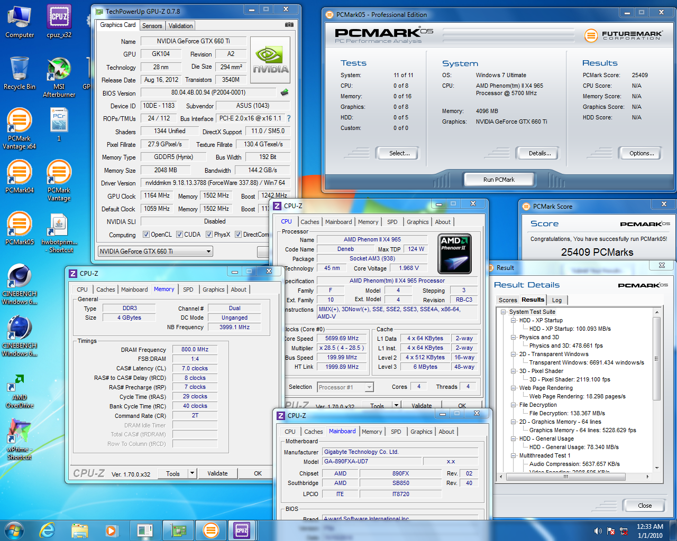Open the NVIDIA GeForce GTX 660 Ti card dropdown
Screen dimensions: 677x541
(155, 251)
